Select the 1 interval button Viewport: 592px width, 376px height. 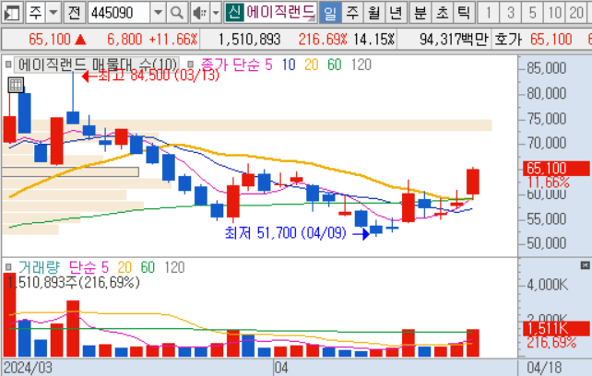(488, 13)
